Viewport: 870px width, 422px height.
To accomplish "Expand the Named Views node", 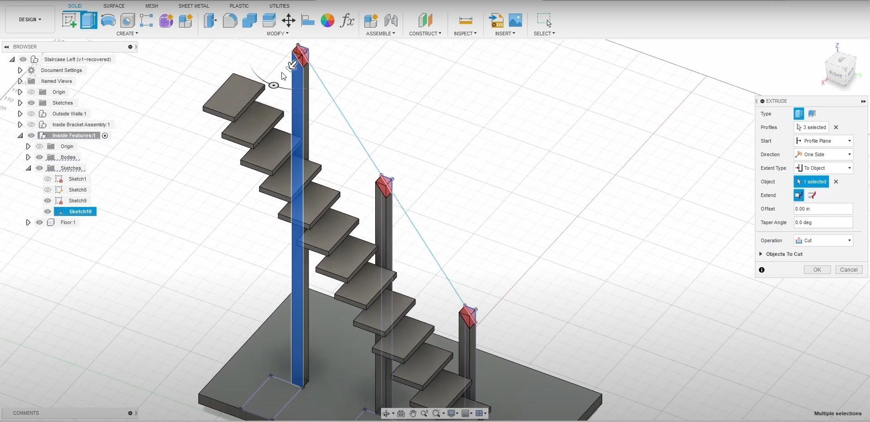I will tap(20, 81).
